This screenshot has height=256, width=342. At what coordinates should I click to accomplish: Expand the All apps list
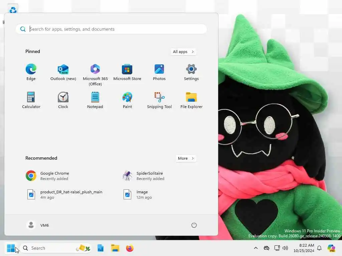click(183, 52)
